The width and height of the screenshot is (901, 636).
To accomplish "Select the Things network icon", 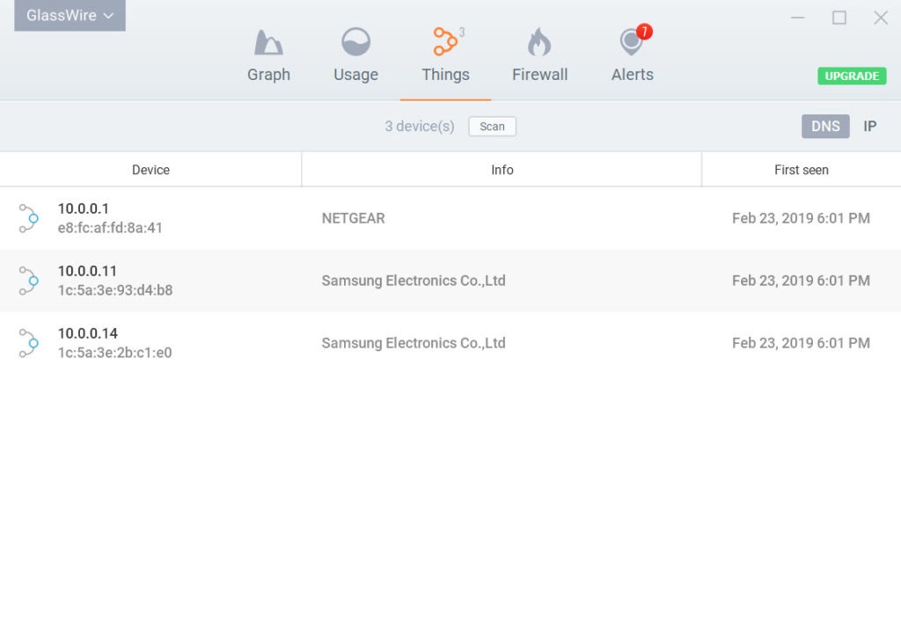I will coord(445,41).
